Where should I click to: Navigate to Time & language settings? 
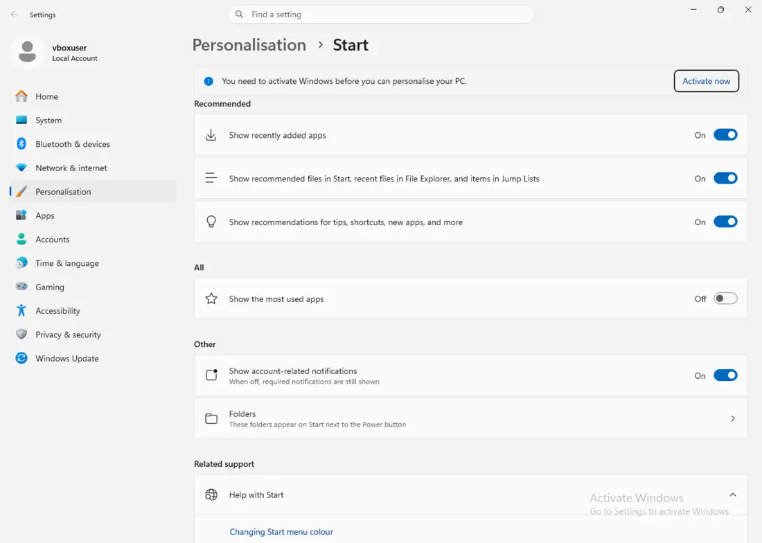click(92, 262)
